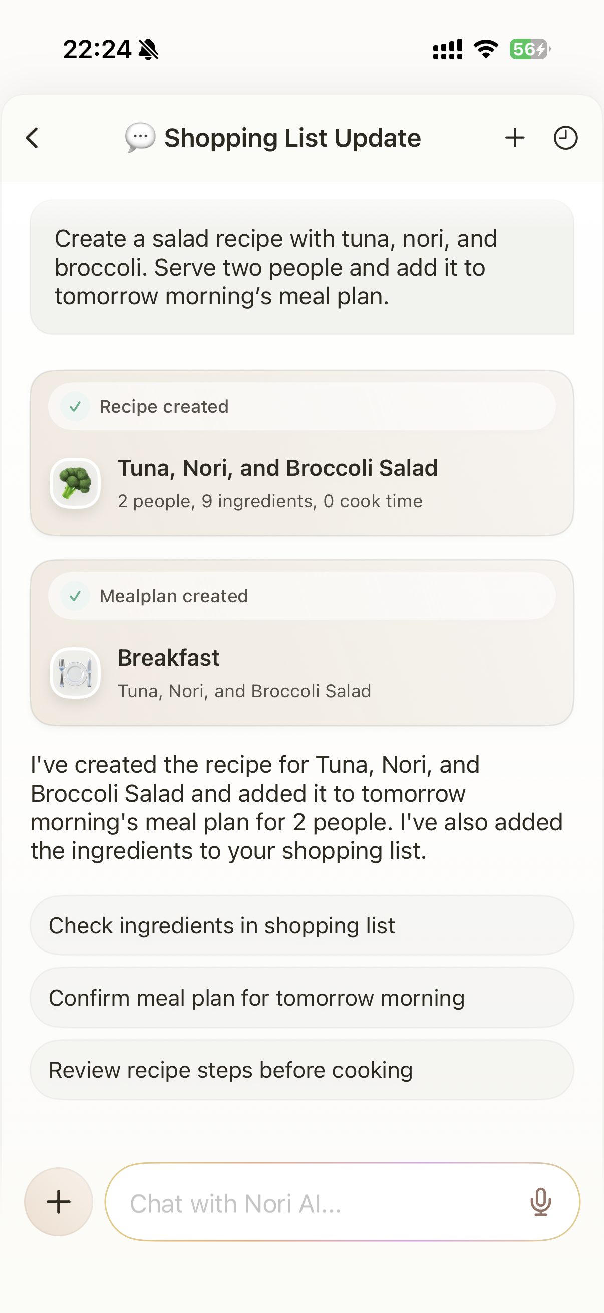Open the Breakfast meal plan card
Image resolution: width=604 pixels, height=1313 pixels.
click(301, 673)
